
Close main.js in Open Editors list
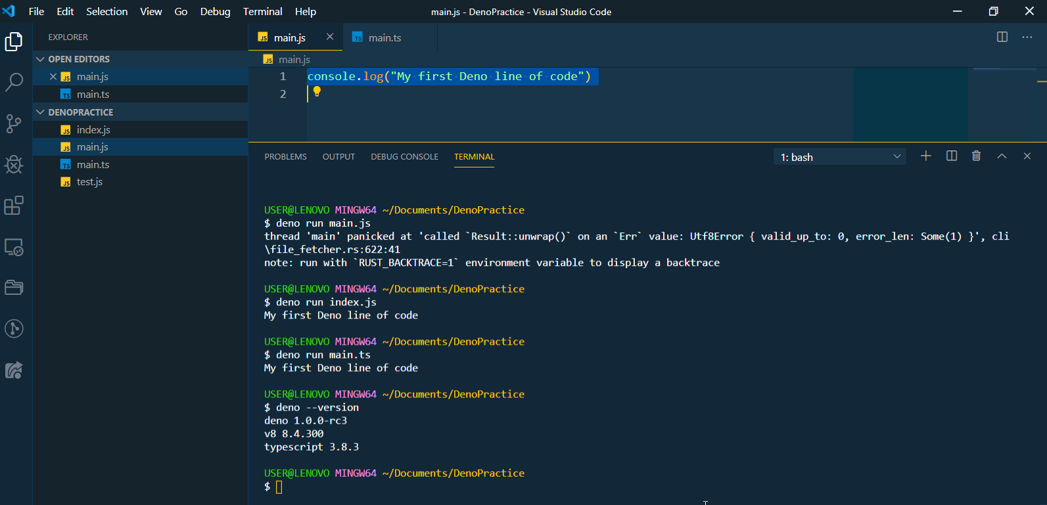coord(53,76)
